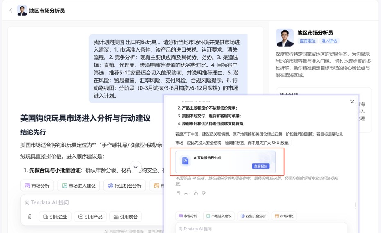Click the 地区市场分析员 name in the right panel
Screen dimensions: 381x233
315,33
